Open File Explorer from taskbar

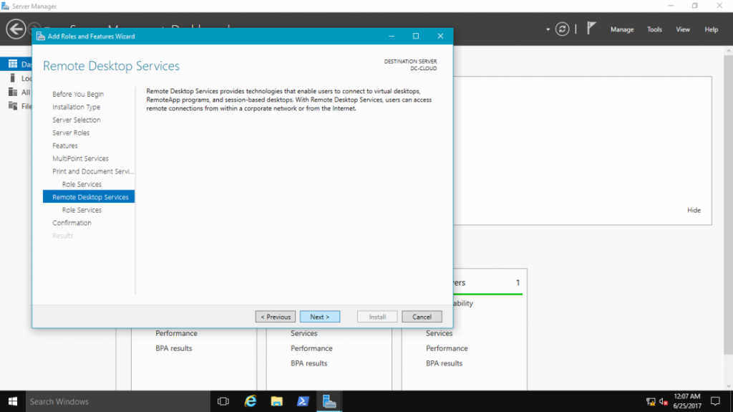click(x=277, y=401)
